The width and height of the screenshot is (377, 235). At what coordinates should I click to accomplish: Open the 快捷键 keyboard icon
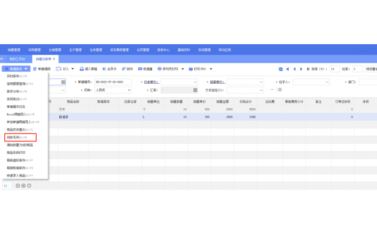click(x=140, y=69)
